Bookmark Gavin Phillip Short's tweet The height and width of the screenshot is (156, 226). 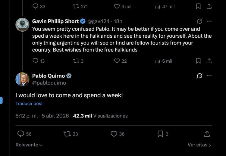click(x=198, y=61)
